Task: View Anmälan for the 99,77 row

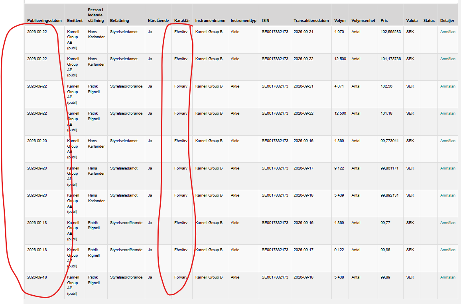Action: (447, 223)
